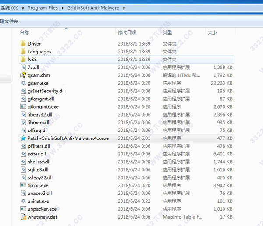Click the offreg.dll file icon
The height and width of the screenshot is (226, 263).
click(x=23, y=130)
